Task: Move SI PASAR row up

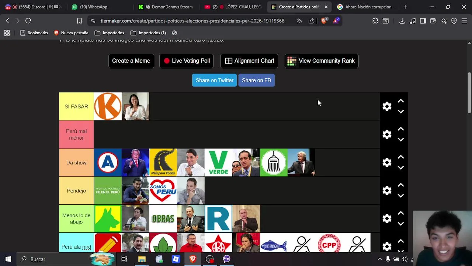Action: coord(401,101)
